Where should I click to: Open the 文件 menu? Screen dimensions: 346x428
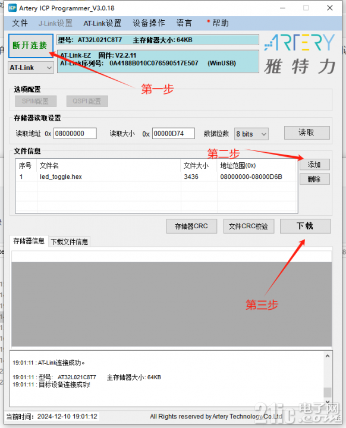pyautogui.click(x=20, y=23)
